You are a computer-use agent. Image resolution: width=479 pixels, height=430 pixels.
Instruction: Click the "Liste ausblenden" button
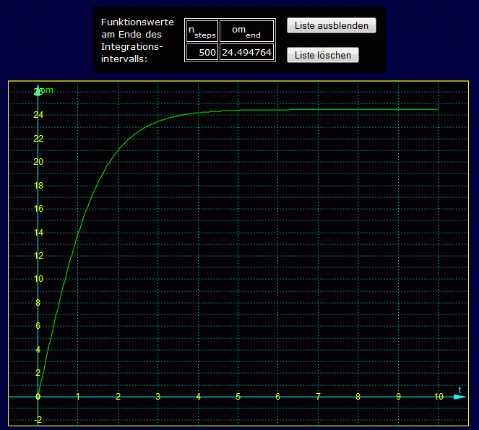[332, 26]
